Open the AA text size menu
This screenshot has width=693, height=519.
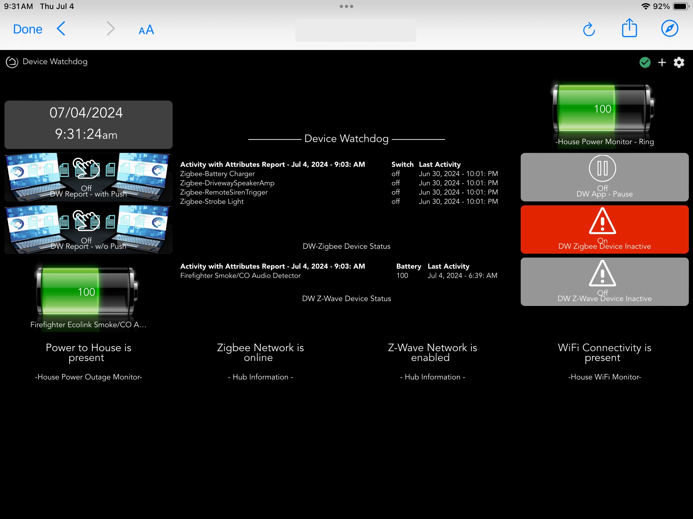coord(146,30)
